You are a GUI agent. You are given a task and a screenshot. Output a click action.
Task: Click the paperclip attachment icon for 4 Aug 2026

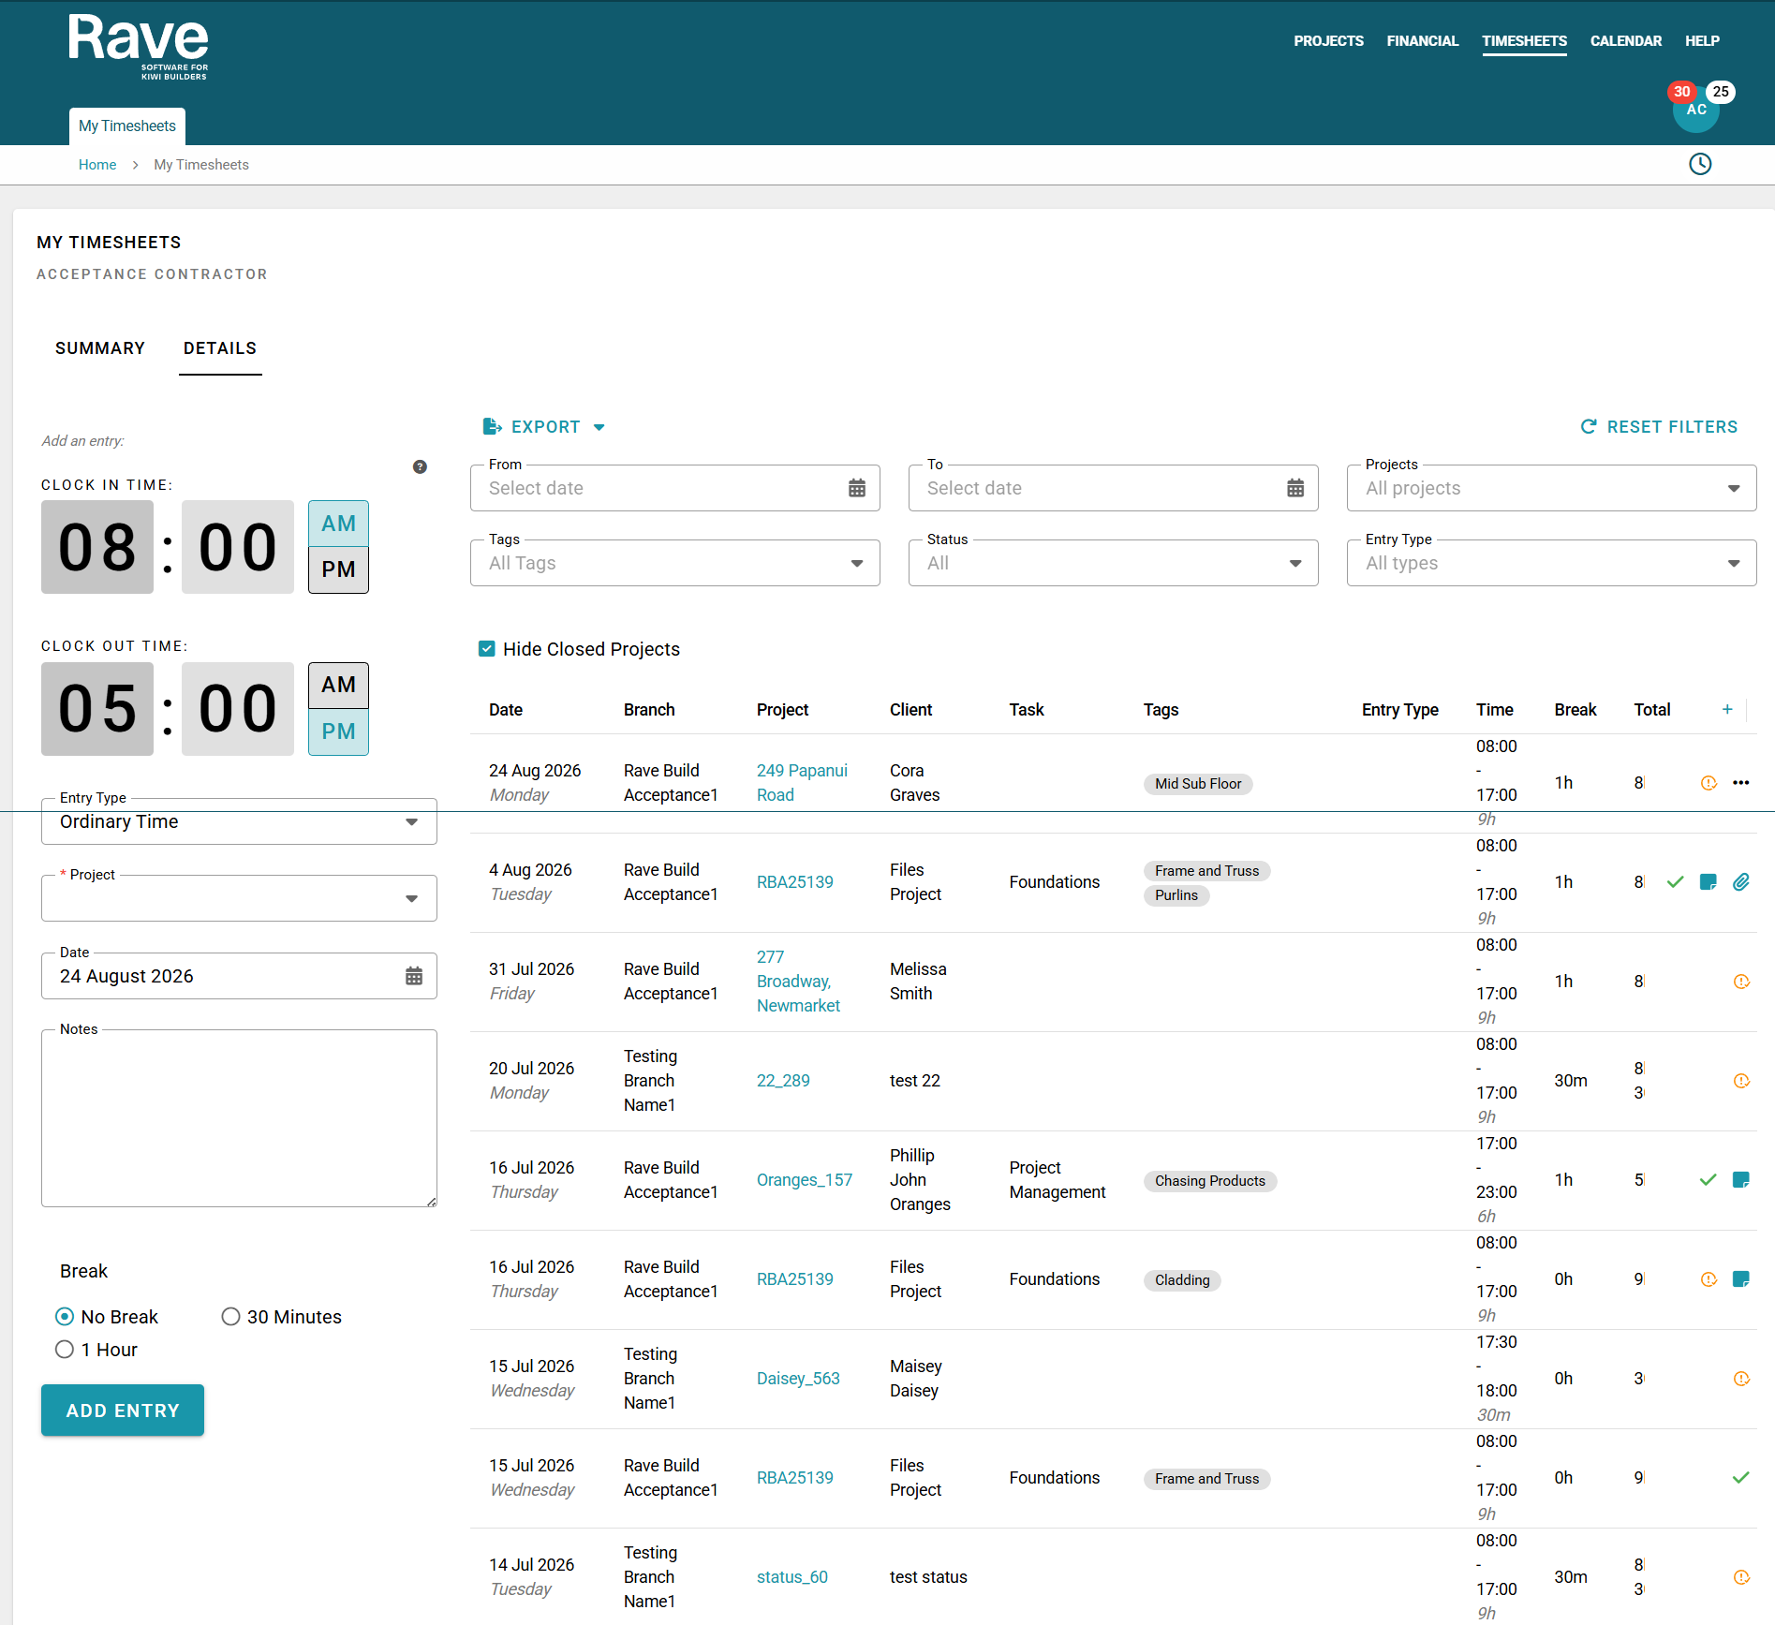coord(1740,881)
